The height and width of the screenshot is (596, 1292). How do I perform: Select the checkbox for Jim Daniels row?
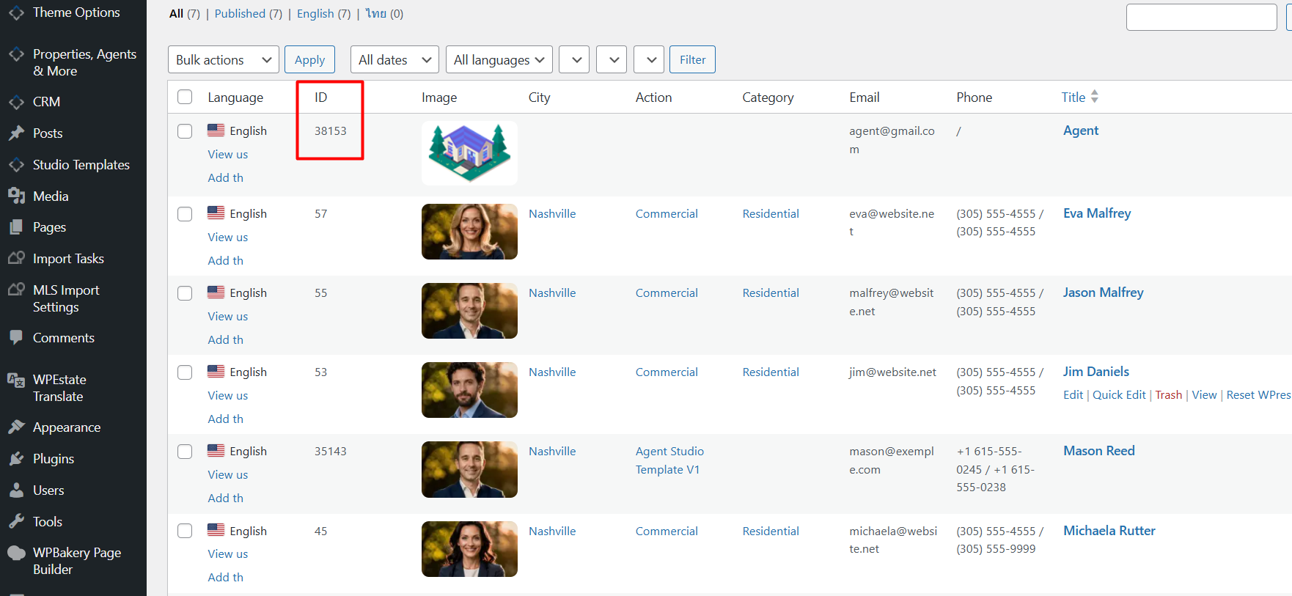[185, 372]
